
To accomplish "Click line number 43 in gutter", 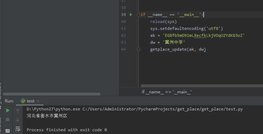I will click(x=123, y=42).
